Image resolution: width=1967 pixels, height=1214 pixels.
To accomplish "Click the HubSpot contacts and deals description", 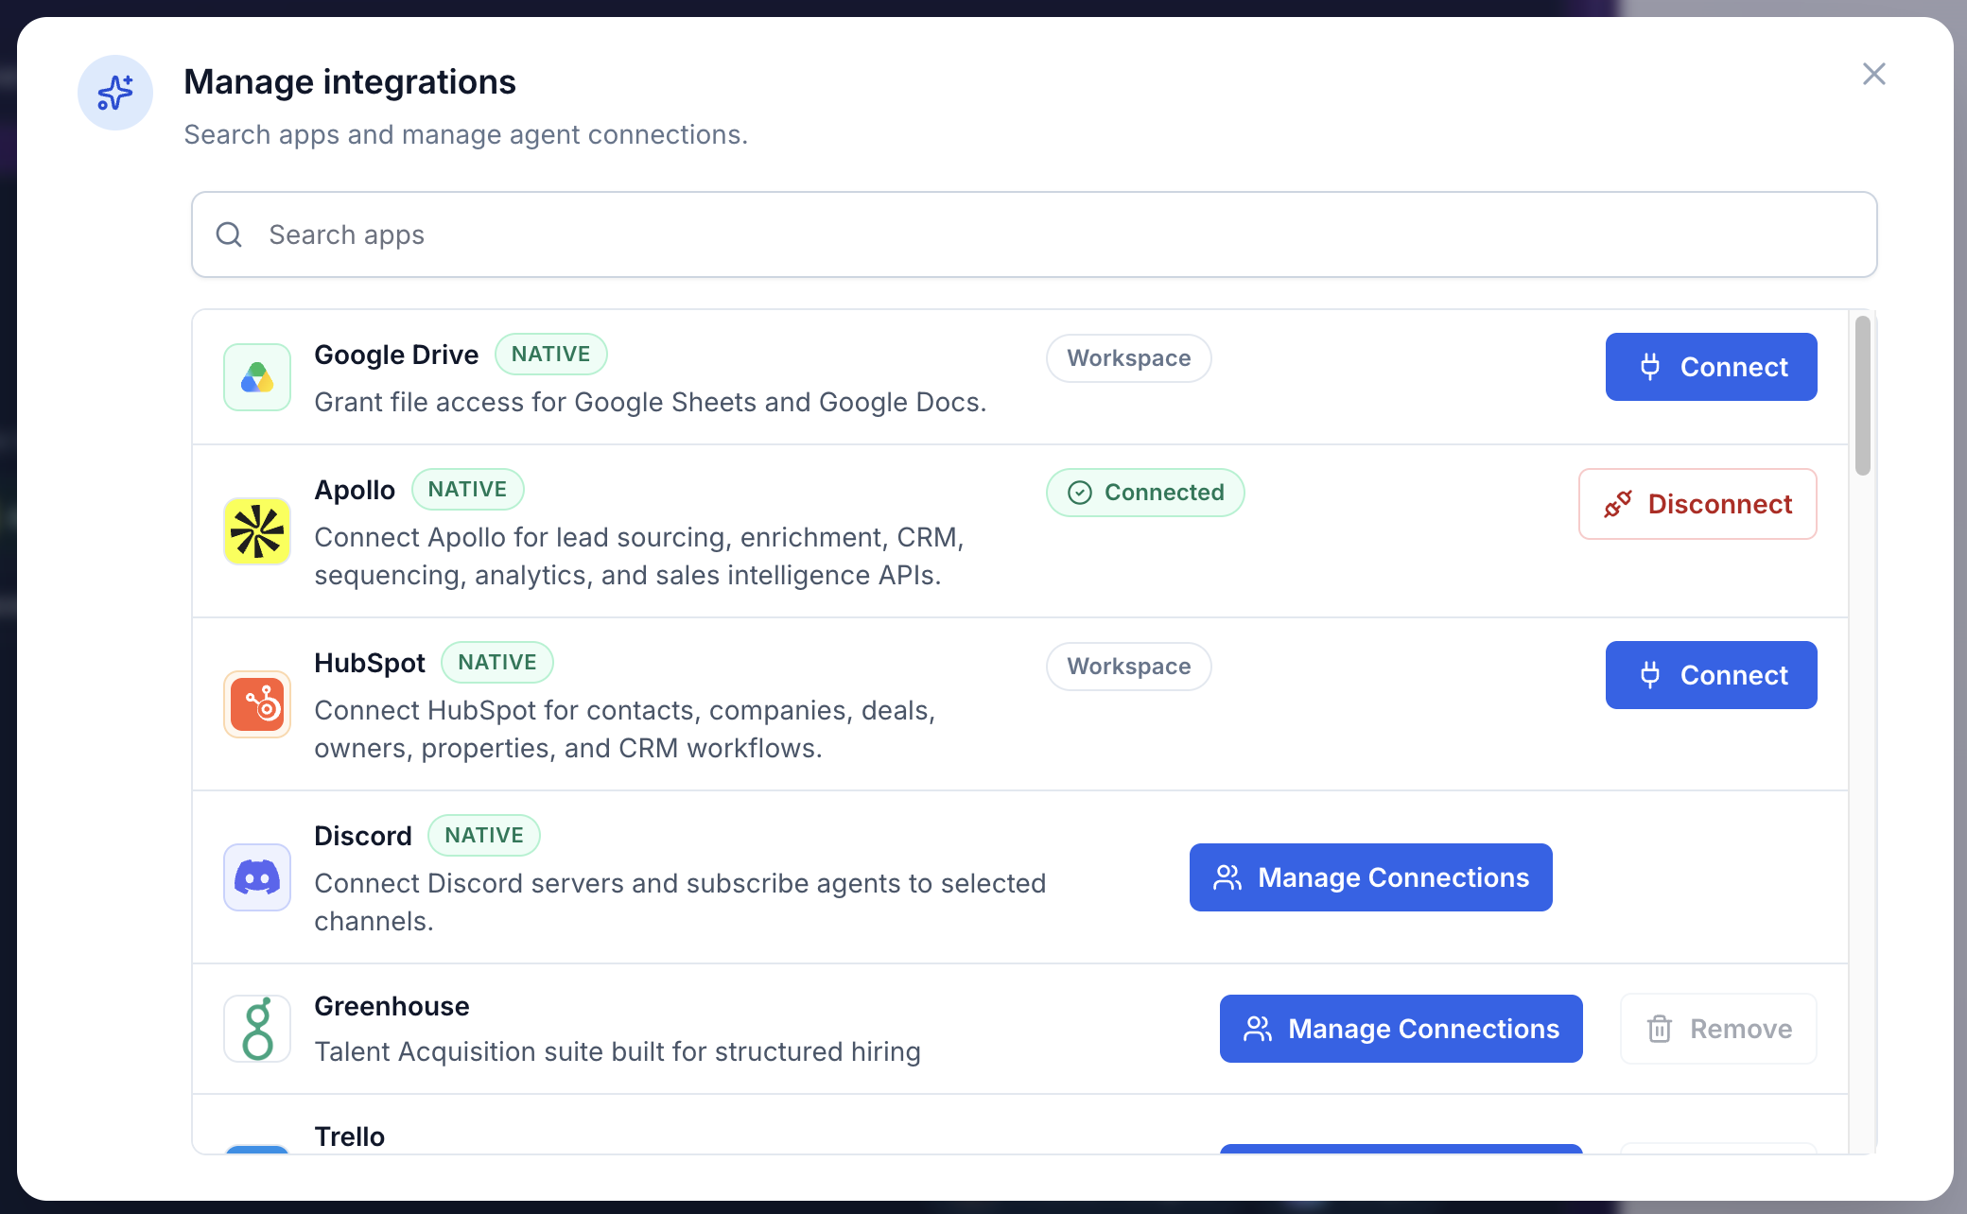I will [x=625, y=729].
